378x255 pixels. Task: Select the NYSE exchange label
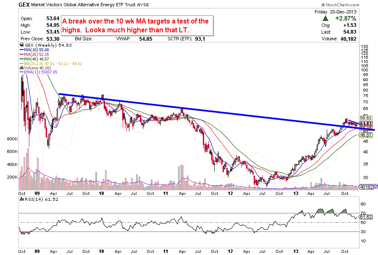[142, 5]
